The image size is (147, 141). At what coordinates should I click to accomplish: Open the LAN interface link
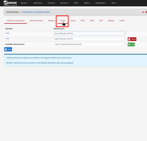7,38
